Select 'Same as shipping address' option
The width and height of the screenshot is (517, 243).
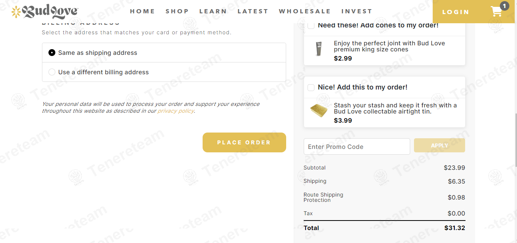pos(52,53)
